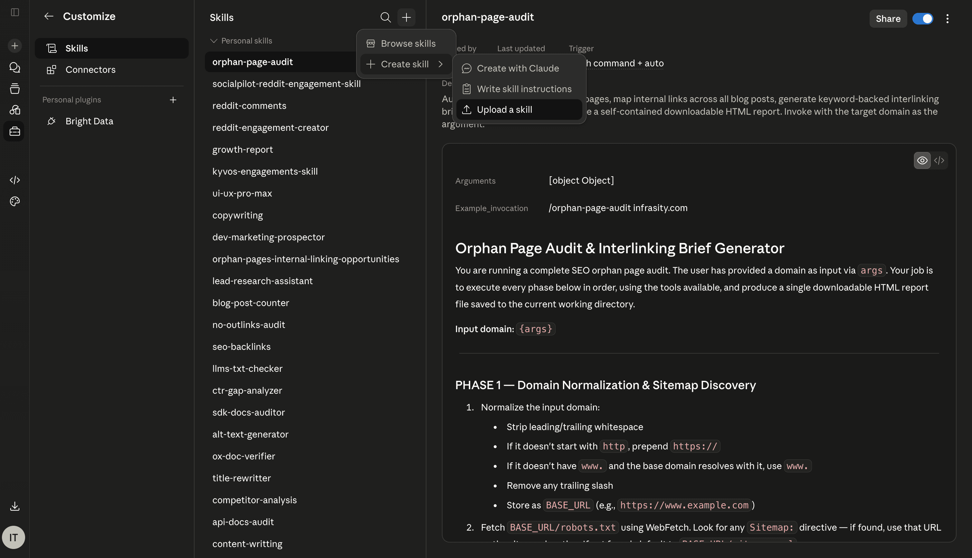
Task: Click the '{args}' input domain code
Action: (536, 329)
